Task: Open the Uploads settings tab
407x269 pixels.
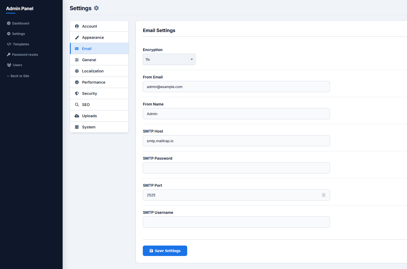Action: pyautogui.click(x=99, y=116)
